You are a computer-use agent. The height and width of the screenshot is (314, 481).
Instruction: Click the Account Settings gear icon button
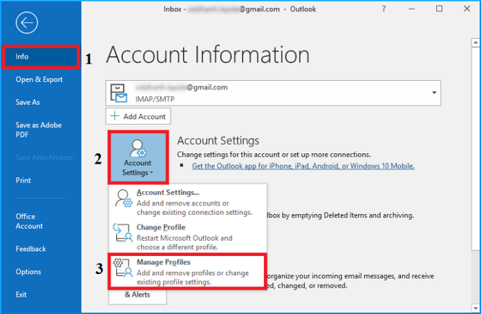coord(137,149)
